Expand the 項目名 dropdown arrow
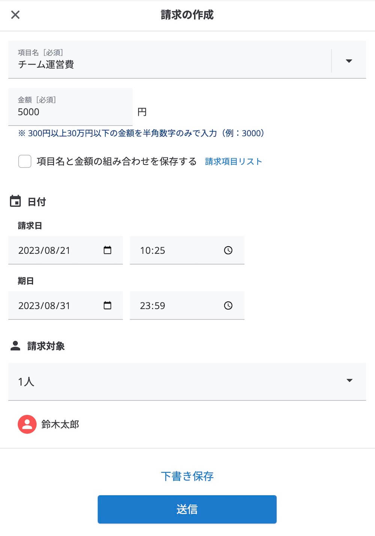The width and height of the screenshot is (375, 536). pyautogui.click(x=349, y=61)
